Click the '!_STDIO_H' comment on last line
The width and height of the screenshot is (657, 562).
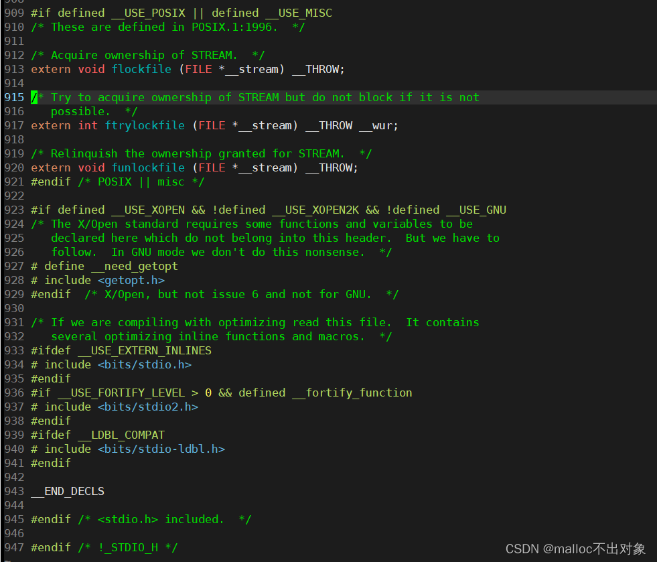pos(128,547)
